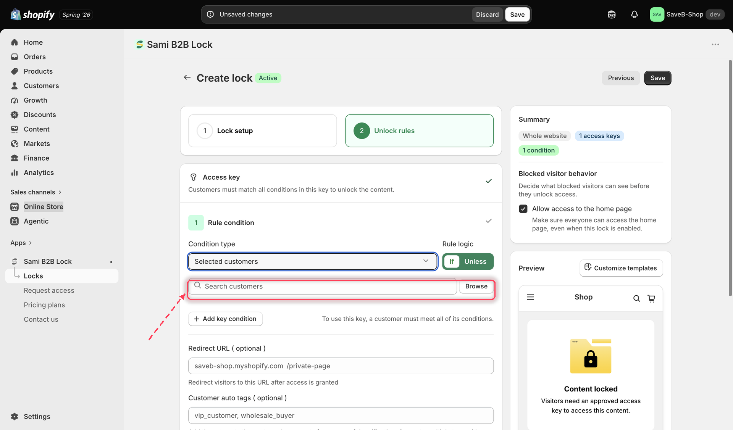This screenshot has width=733, height=430.
Task: Click the Products tag icon
Action: click(15, 71)
